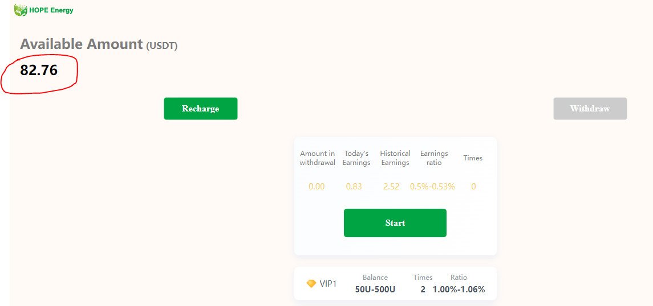Click the 0.00 amount in withdrawal value

317,187
